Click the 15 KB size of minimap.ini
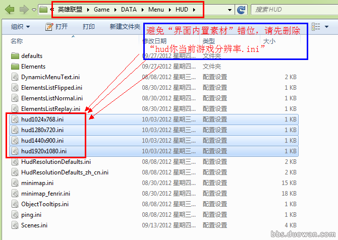The height and width of the screenshot is (240, 338). [x=289, y=183]
